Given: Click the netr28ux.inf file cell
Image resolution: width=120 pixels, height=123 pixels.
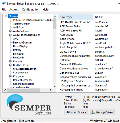Looking at the screenshot, I should click(102, 22).
